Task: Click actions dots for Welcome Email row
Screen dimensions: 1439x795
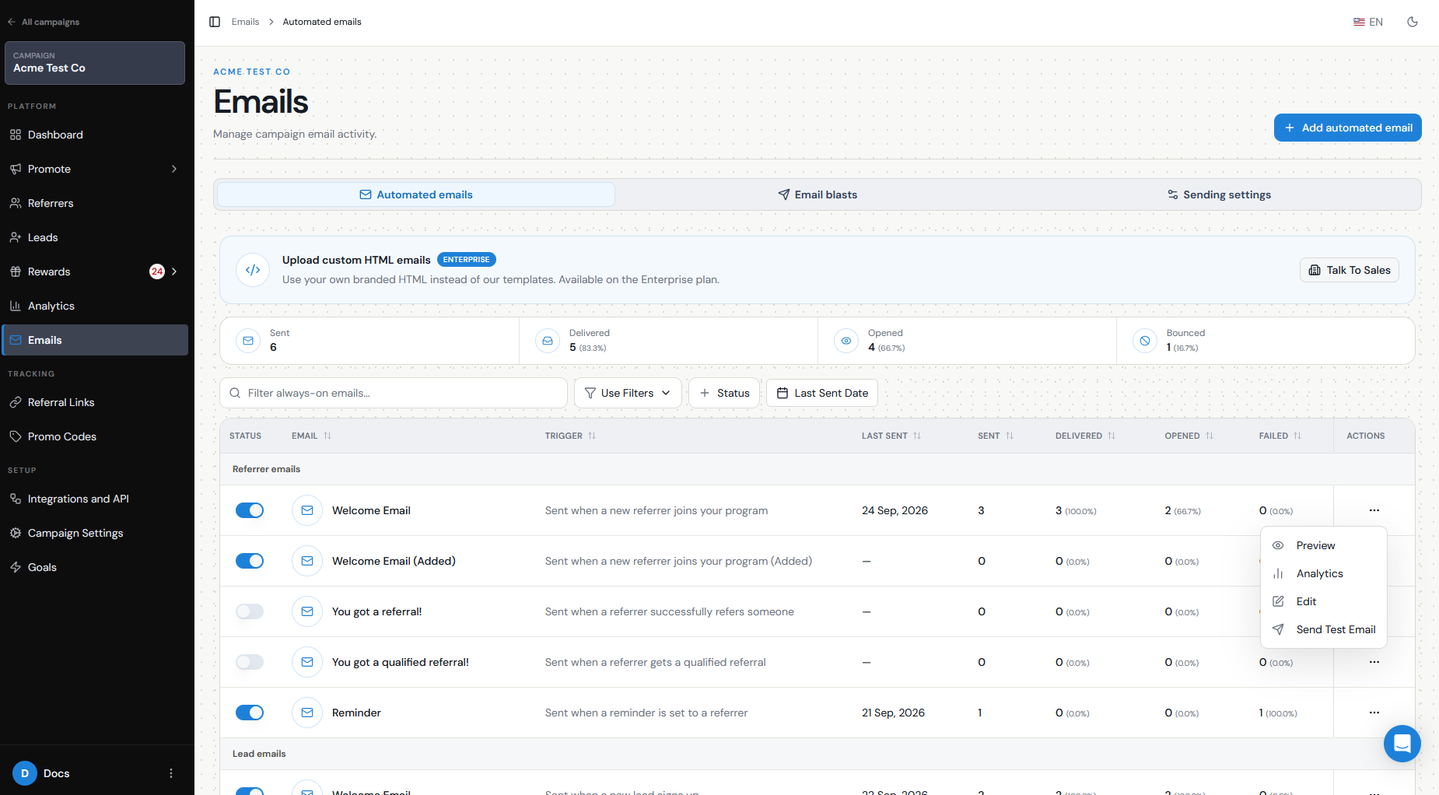Action: tap(1374, 510)
